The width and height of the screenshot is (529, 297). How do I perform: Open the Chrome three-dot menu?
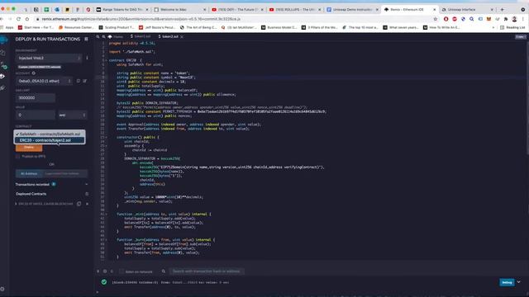click(523, 19)
